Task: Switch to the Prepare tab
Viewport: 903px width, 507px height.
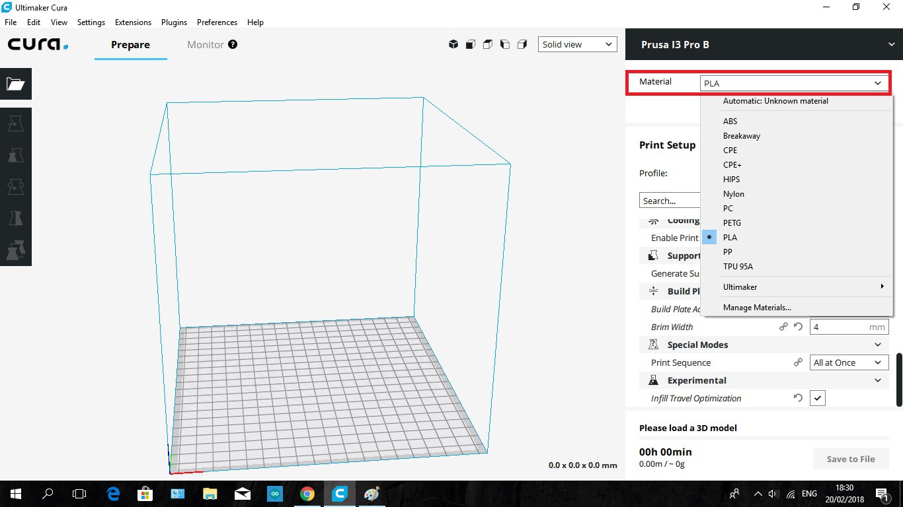Action: tap(130, 45)
